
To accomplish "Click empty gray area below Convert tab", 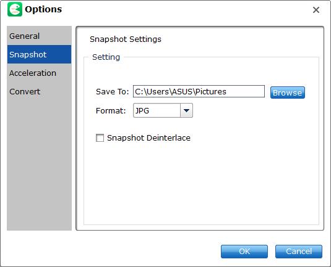I will point(39,165).
